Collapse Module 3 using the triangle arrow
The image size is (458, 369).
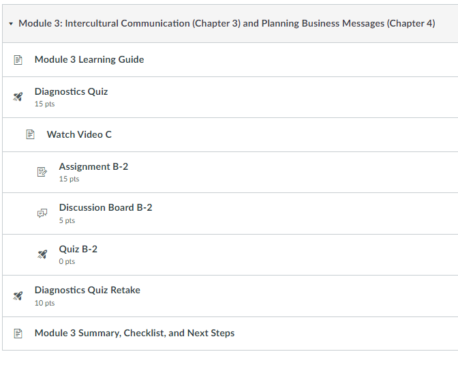[11, 24]
